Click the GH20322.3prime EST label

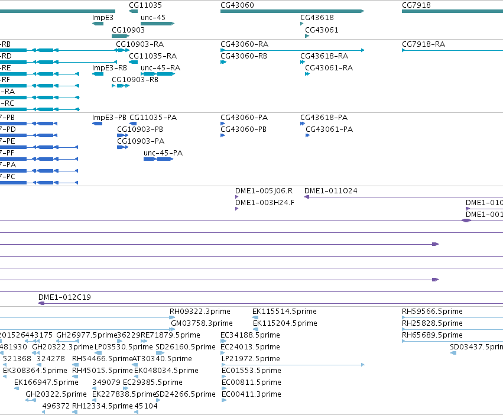(x=63, y=347)
